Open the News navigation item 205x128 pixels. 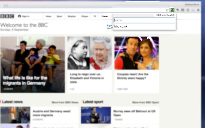coord(48,16)
